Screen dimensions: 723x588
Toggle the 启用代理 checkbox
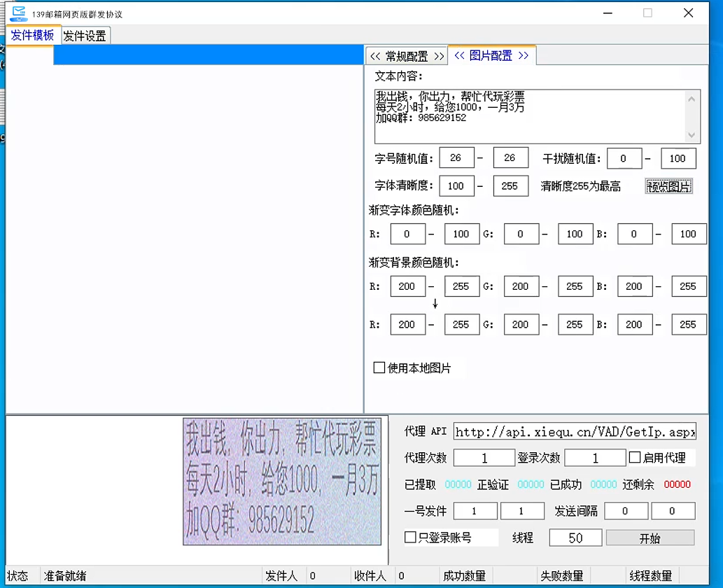click(x=635, y=458)
